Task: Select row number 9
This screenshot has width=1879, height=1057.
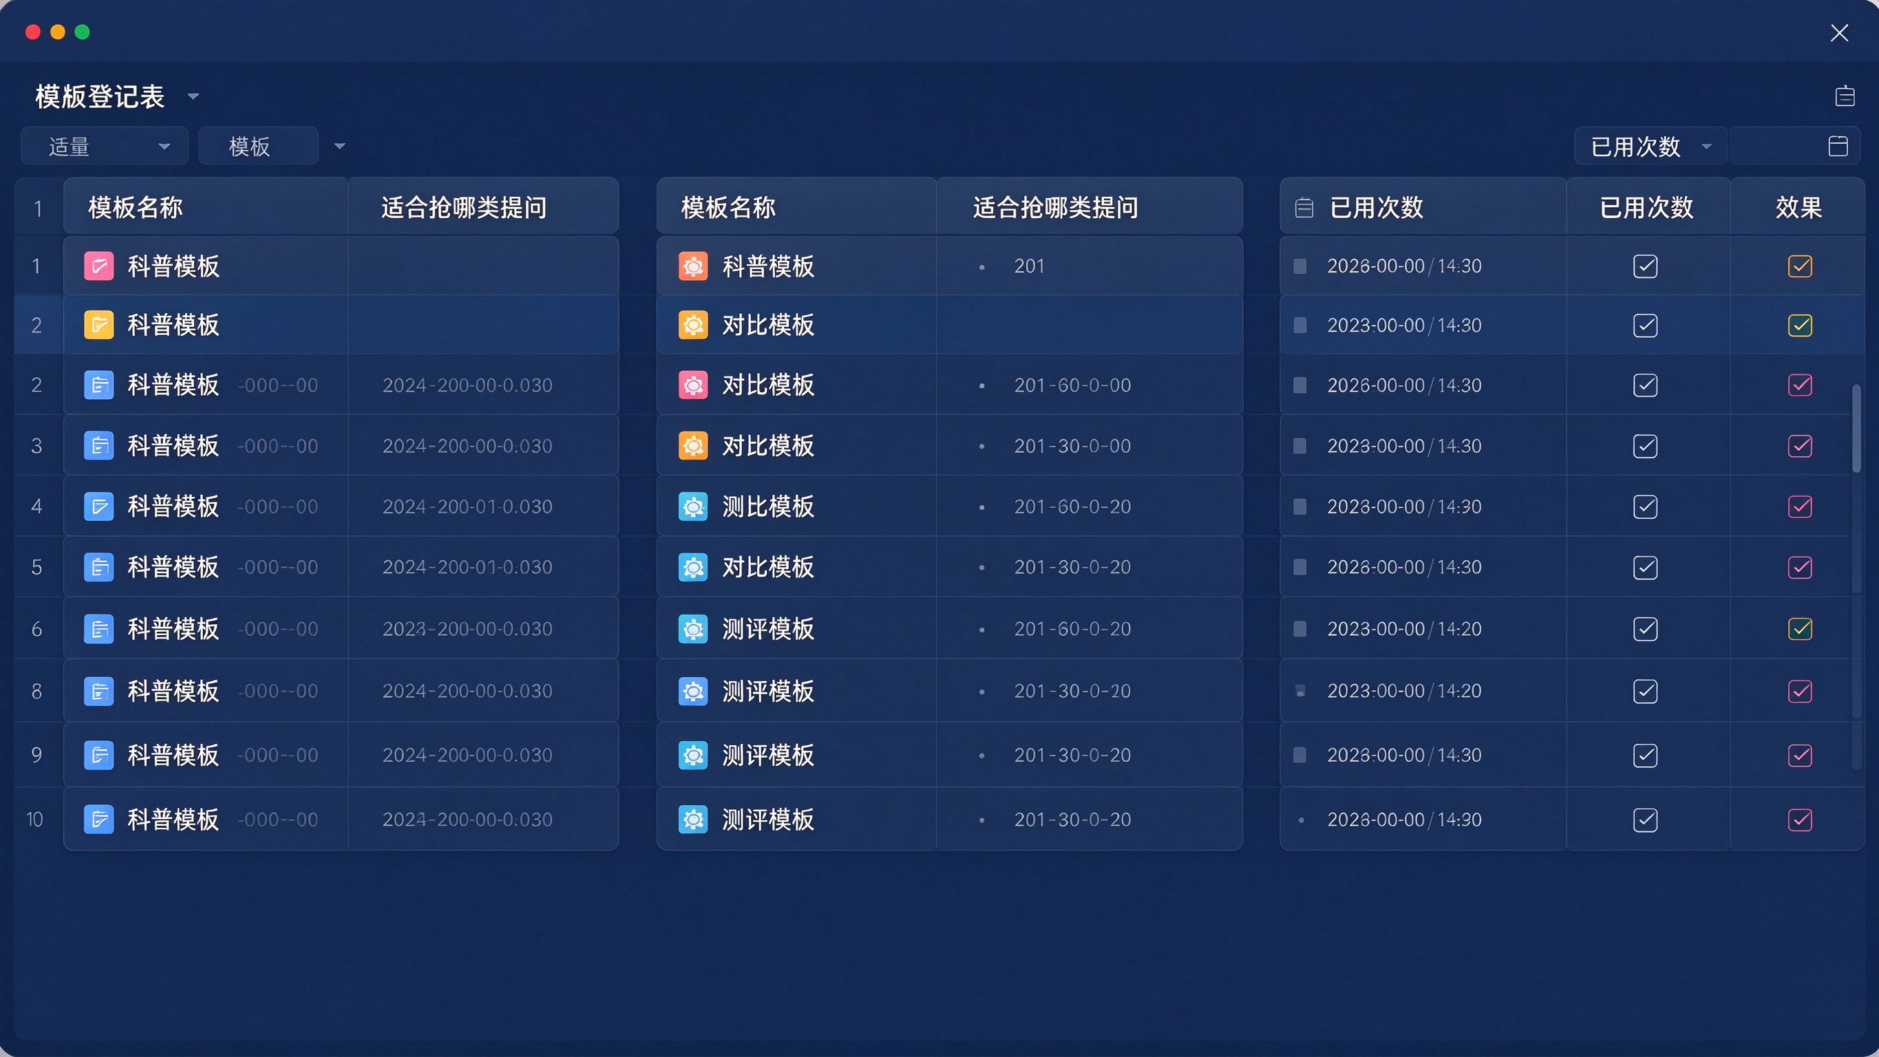Action: pyautogui.click(x=36, y=754)
